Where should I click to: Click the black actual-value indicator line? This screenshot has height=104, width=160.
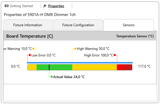click(49, 67)
